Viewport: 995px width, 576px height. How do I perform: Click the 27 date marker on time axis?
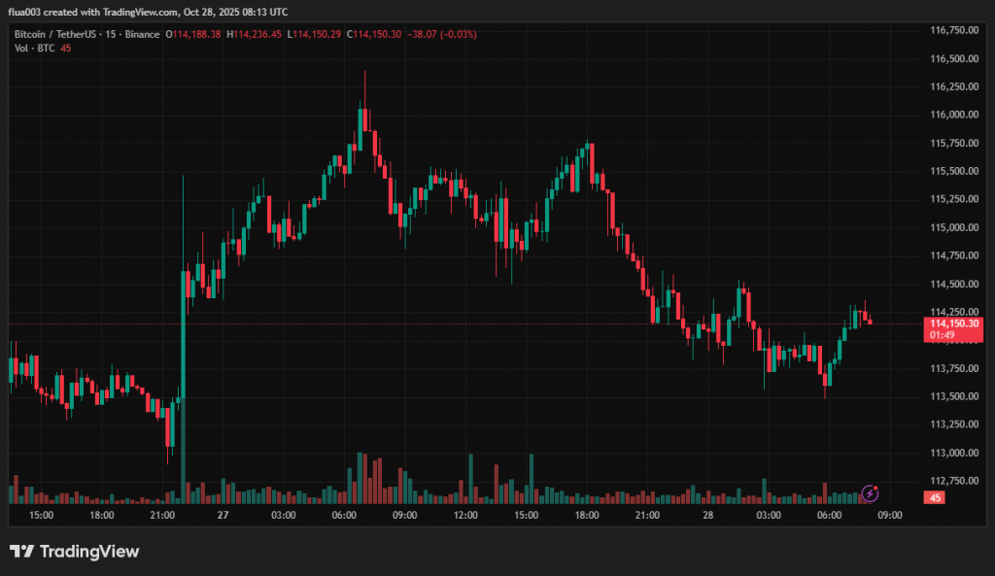223,515
